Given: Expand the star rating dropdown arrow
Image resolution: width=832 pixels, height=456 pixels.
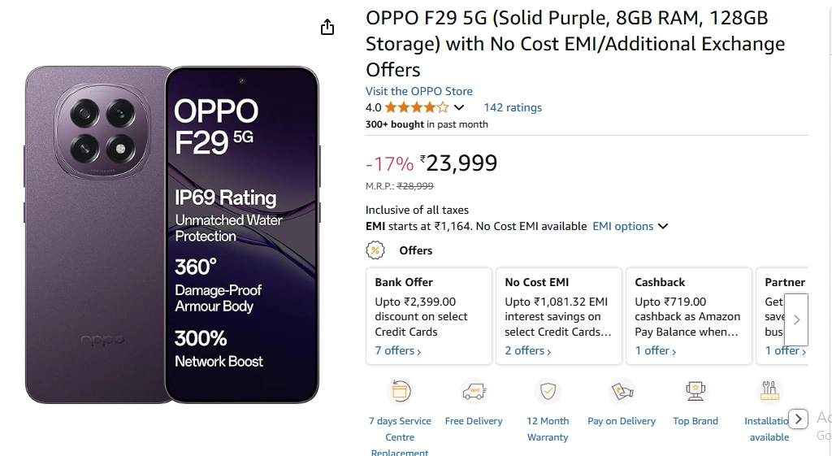Looking at the screenshot, I should point(459,107).
